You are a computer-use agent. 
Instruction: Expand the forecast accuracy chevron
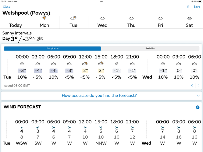[x=198, y=96]
